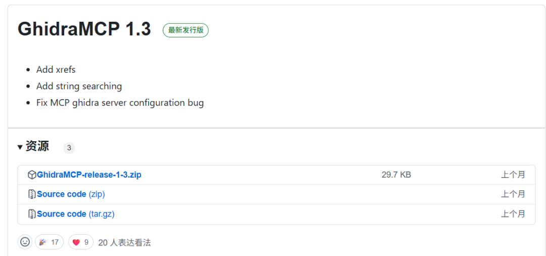Screen dimensions: 546x256
Task: Click the assets count badge showing 3
Action: pyautogui.click(x=69, y=148)
